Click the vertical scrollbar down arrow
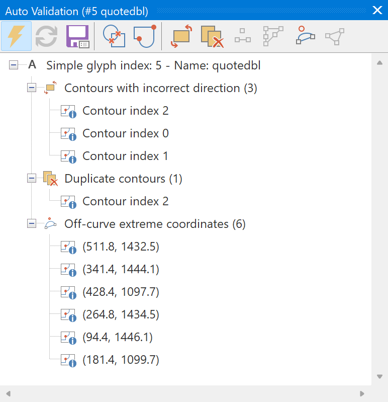Image resolution: width=388 pixels, height=402 pixels. 380,376
